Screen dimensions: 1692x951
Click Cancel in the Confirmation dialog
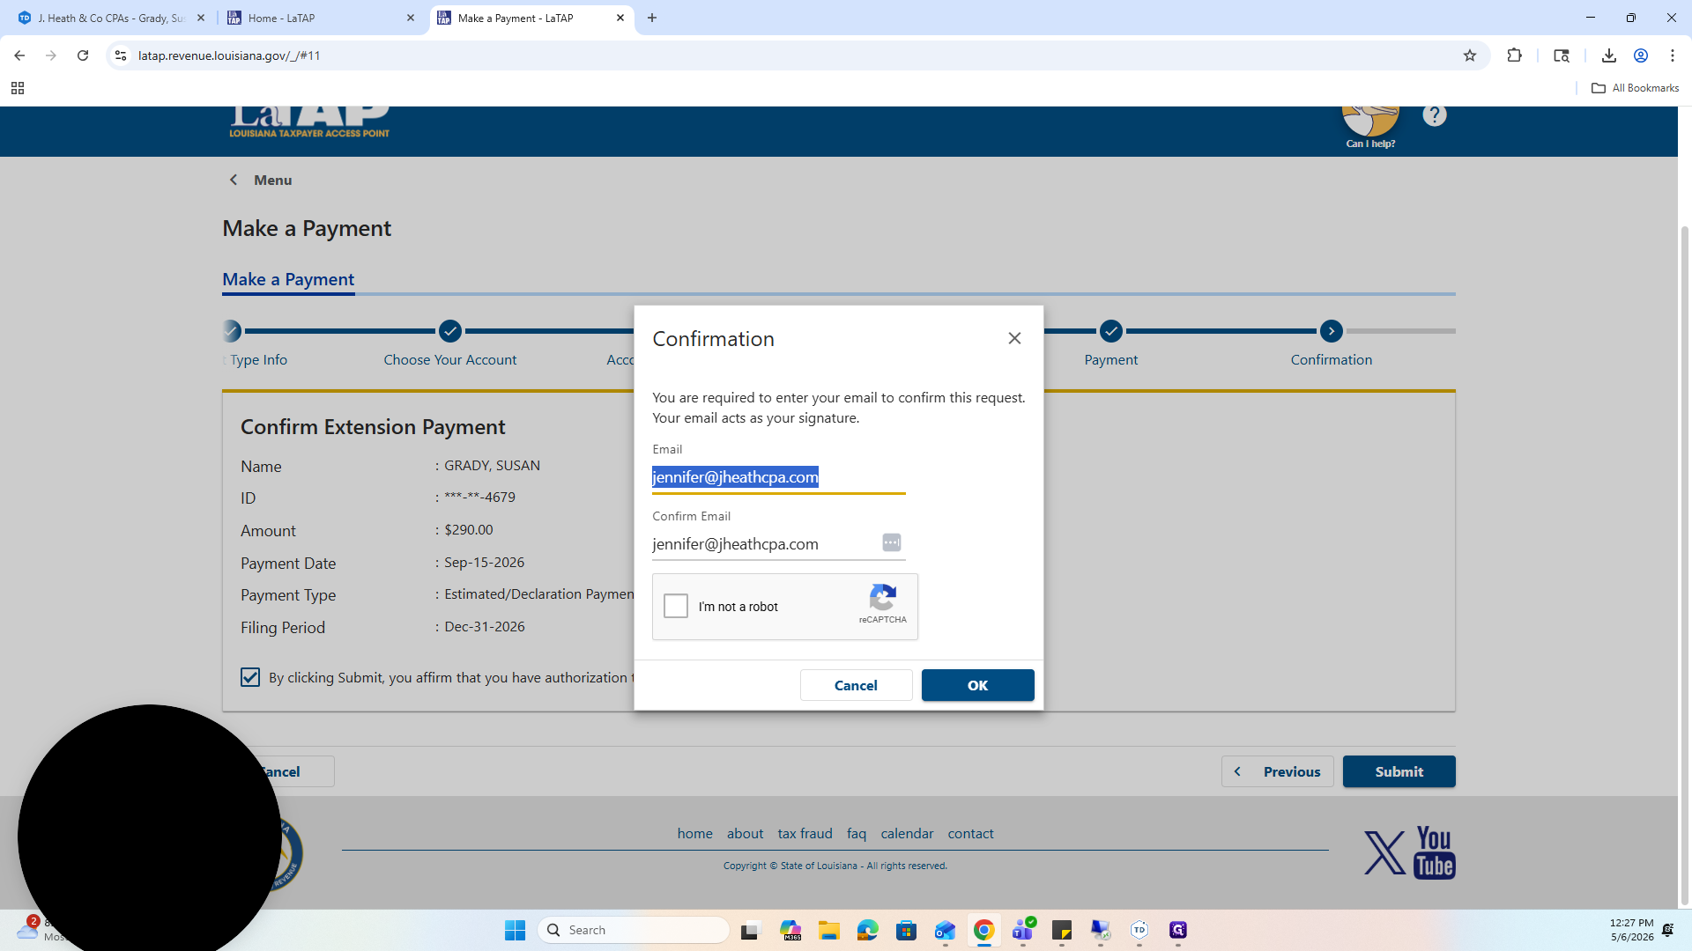tap(856, 685)
